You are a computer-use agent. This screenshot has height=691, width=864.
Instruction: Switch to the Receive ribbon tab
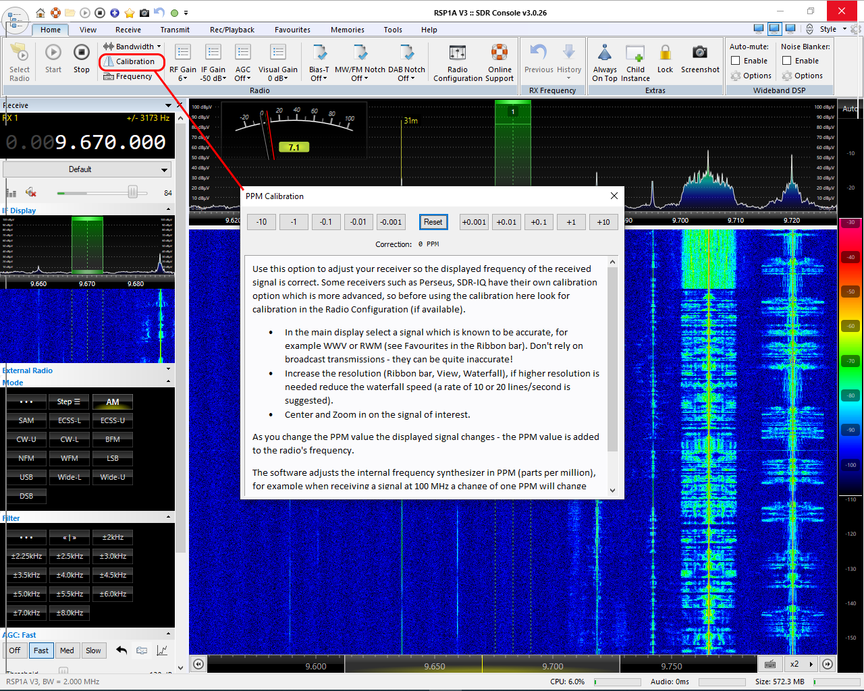tap(128, 30)
